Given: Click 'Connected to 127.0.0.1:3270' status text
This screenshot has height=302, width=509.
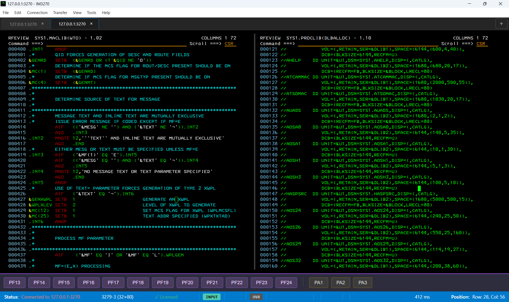Looking at the screenshot, I should tap(51, 297).
